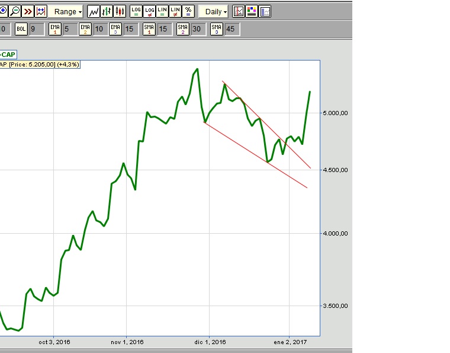Click the fit chart horizontally icon

(x=41, y=11)
